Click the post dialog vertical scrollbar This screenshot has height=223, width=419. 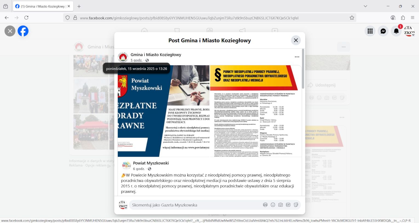303,69
